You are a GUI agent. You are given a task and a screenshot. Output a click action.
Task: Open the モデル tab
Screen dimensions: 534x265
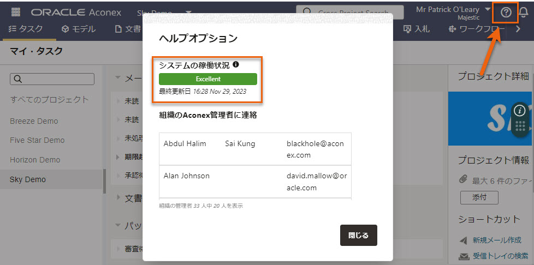(x=79, y=29)
